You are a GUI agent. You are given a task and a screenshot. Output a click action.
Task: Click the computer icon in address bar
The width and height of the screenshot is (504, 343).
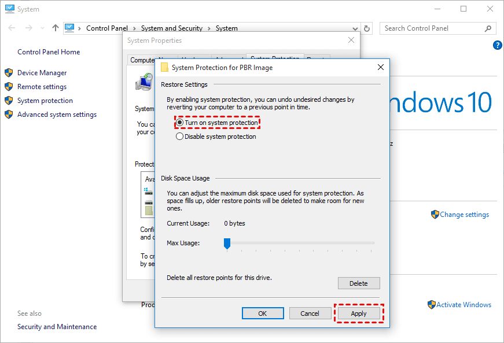(x=69, y=28)
